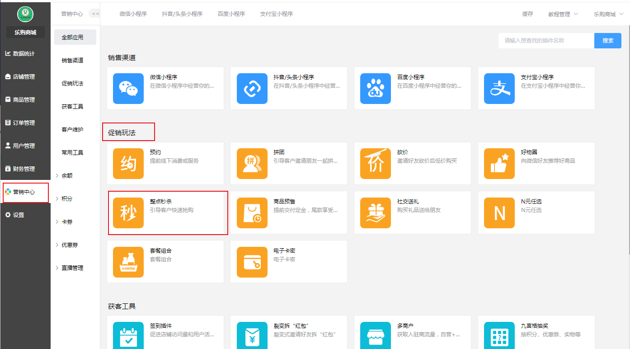Image resolution: width=630 pixels, height=349 pixels.
Task: Open 设置 in the sidebar
Action: pyautogui.click(x=25, y=215)
